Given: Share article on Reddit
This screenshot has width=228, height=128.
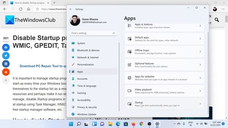Looking at the screenshot, I should click(6, 72).
